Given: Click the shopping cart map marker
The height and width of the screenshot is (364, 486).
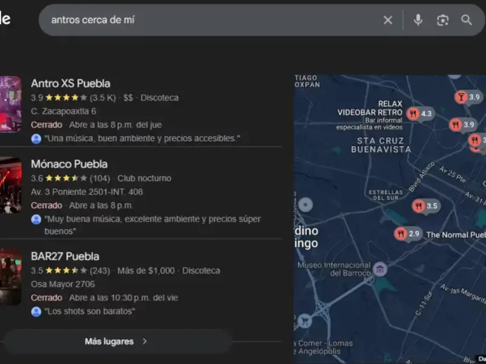Looking at the screenshot, I should [305, 321].
